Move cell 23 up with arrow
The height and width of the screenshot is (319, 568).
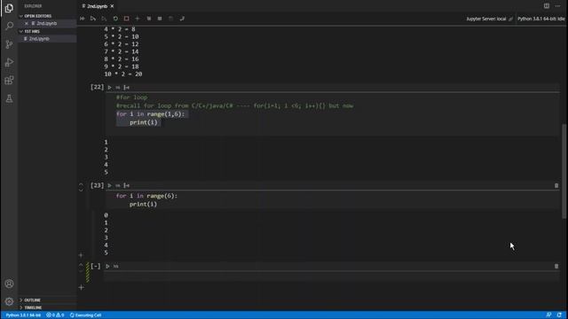[x=81, y=184]
